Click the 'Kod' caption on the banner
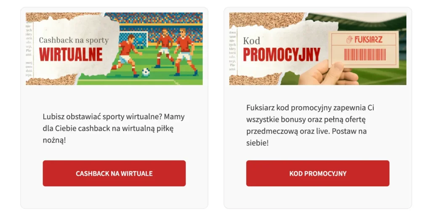The height and width of the screenshot is (216, 431). coord(252,41)
